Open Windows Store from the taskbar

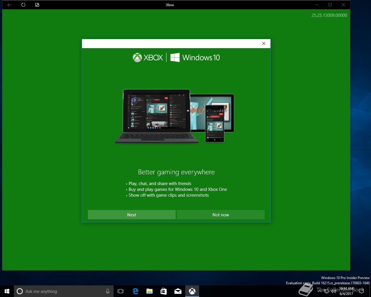tap(164, 291)
